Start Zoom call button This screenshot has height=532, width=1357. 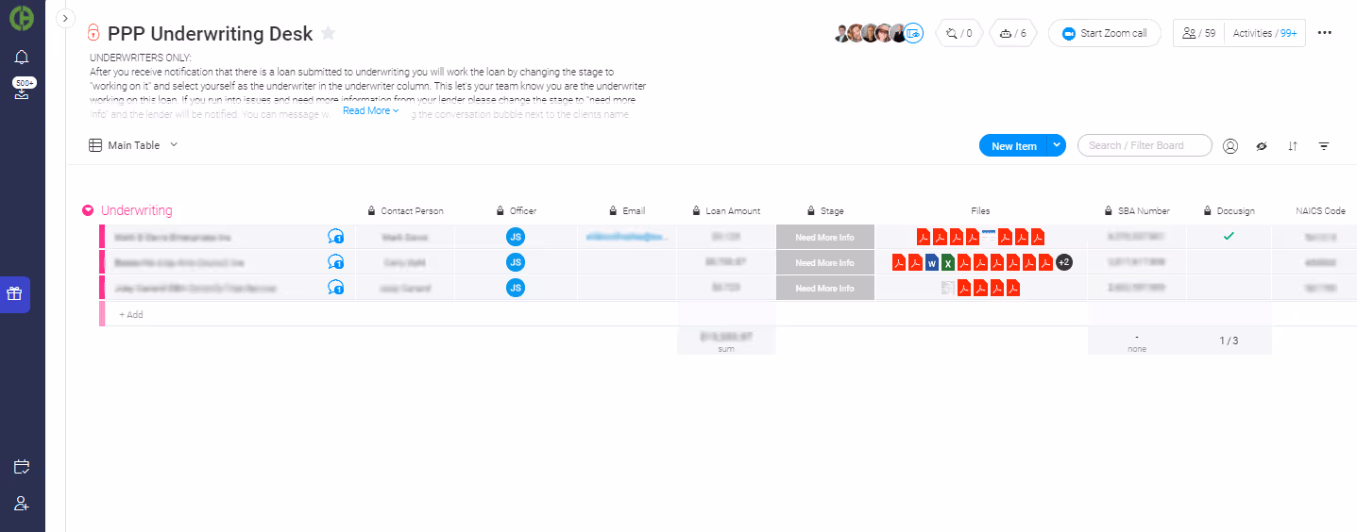1104,33
